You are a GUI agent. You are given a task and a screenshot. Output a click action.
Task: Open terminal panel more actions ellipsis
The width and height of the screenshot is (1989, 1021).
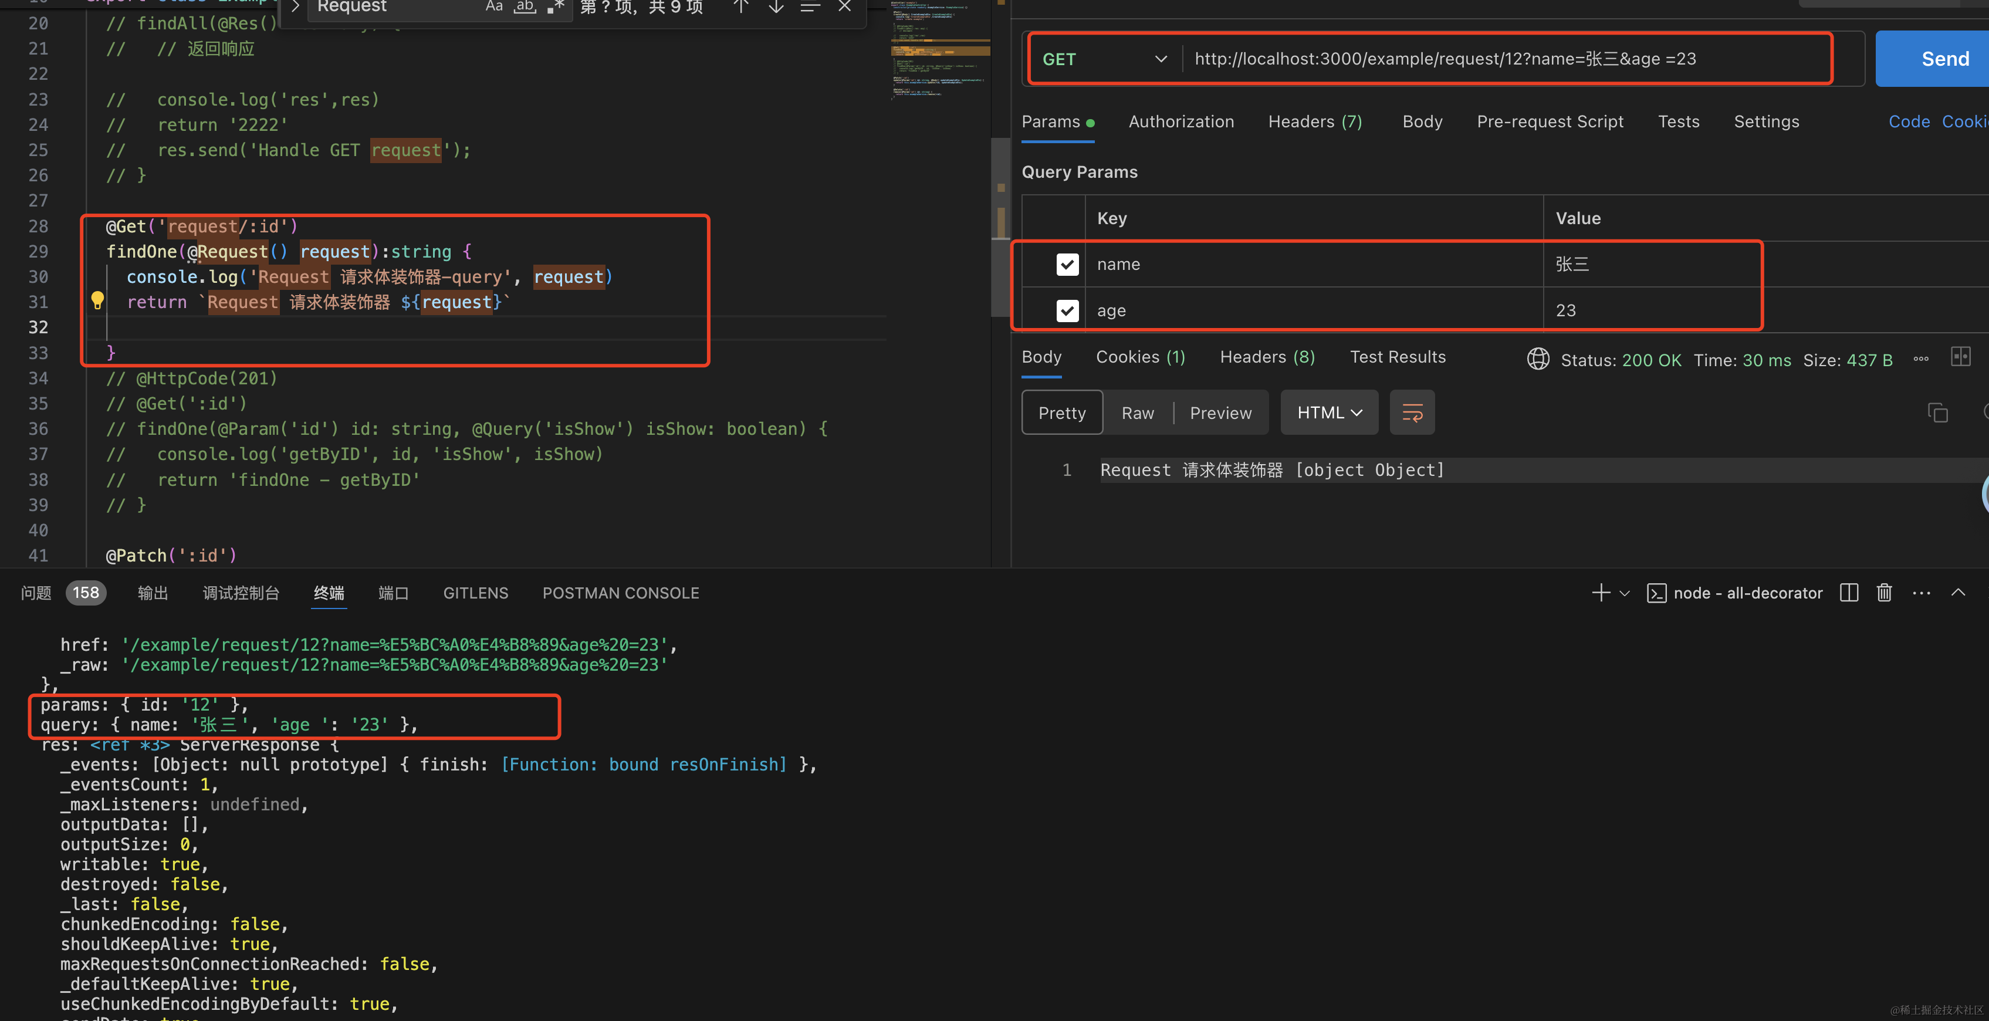1922,593
